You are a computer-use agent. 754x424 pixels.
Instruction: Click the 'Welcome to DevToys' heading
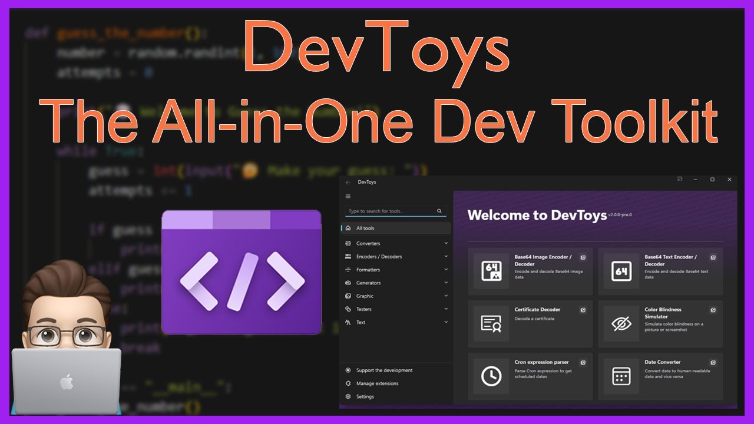[x=537, y=215]
